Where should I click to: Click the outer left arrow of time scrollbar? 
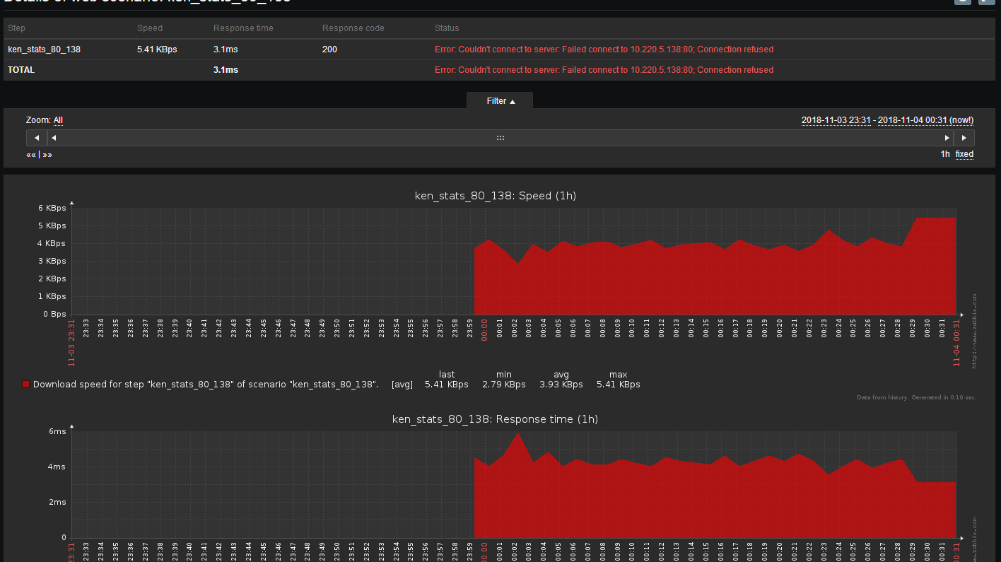tap(37, 138)
